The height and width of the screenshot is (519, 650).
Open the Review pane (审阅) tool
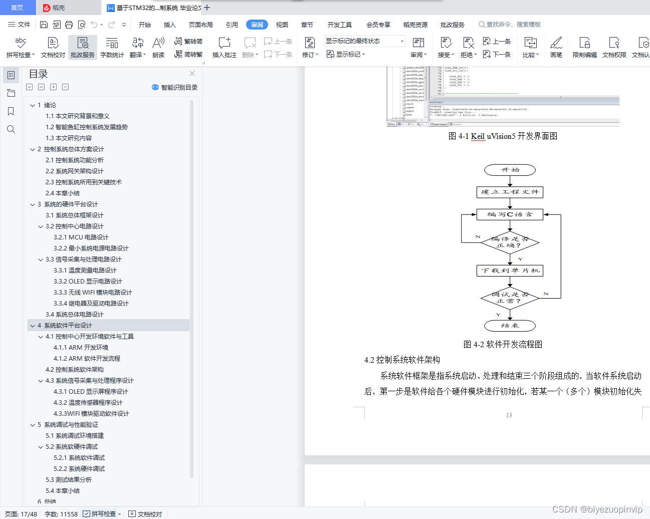418,48
